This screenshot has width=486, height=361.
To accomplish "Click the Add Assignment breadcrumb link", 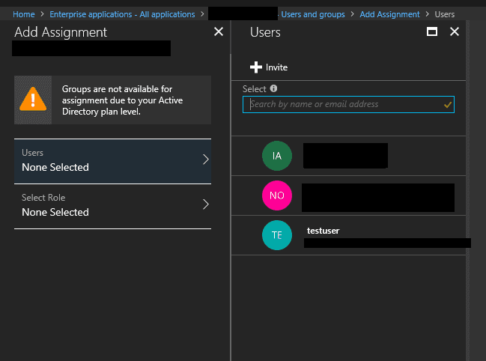I will click(x=389, y=14).
